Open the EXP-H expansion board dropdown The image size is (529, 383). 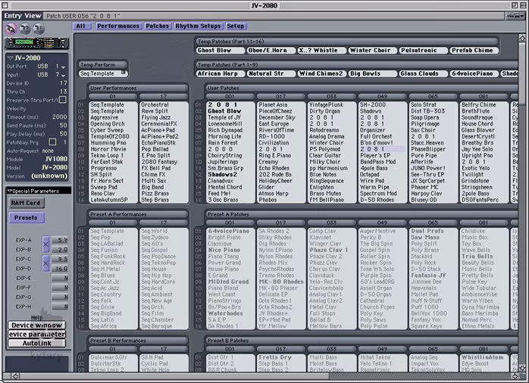pos(60,307)
